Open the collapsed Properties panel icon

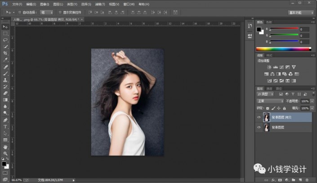(x=250, y=36)
